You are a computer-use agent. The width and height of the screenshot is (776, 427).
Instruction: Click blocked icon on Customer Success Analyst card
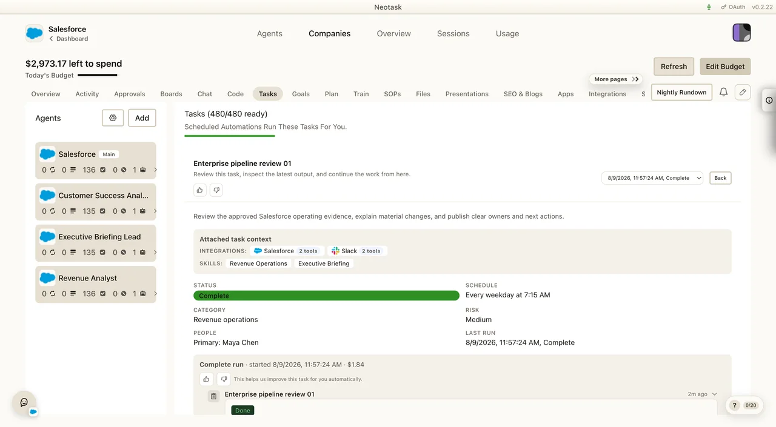[x=123, y=211]
